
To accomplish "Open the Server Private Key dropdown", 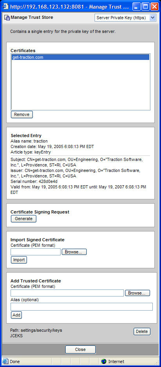I will [125, 18].
